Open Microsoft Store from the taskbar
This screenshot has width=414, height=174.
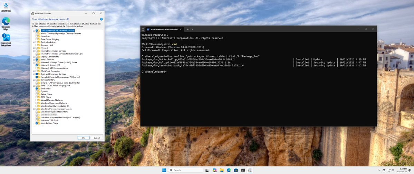tap(236, 170)
